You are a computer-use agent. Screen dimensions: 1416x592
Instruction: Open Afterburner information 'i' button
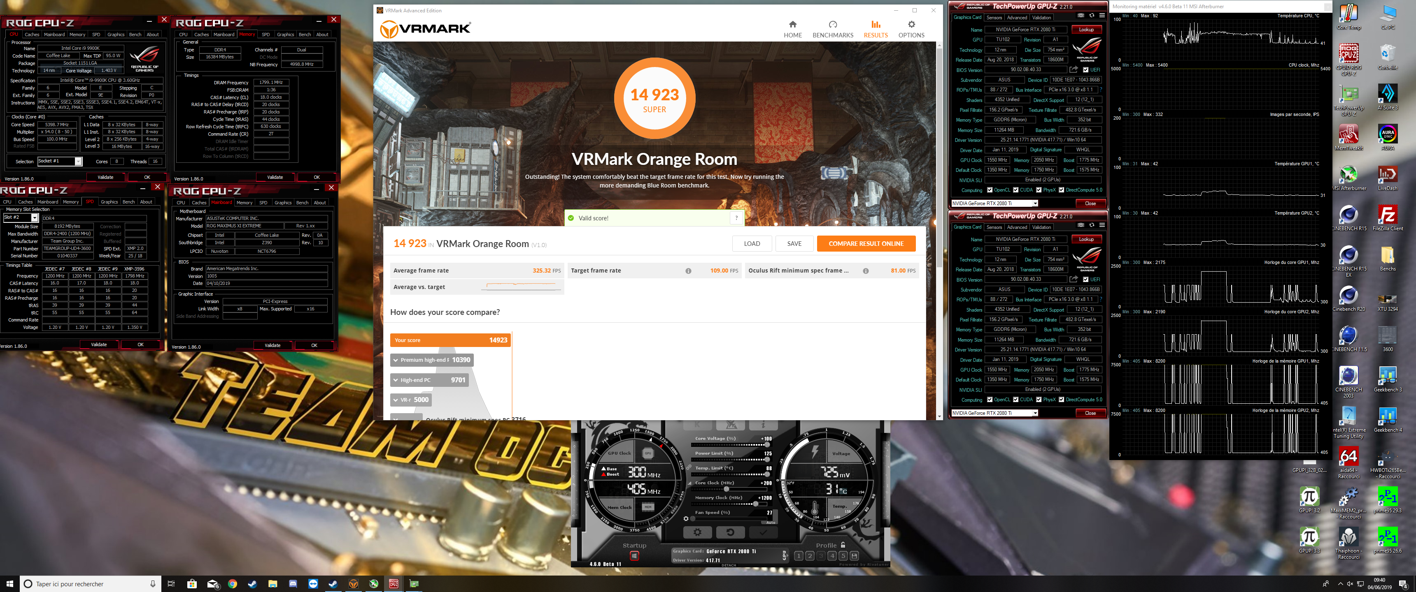[763, 425]
